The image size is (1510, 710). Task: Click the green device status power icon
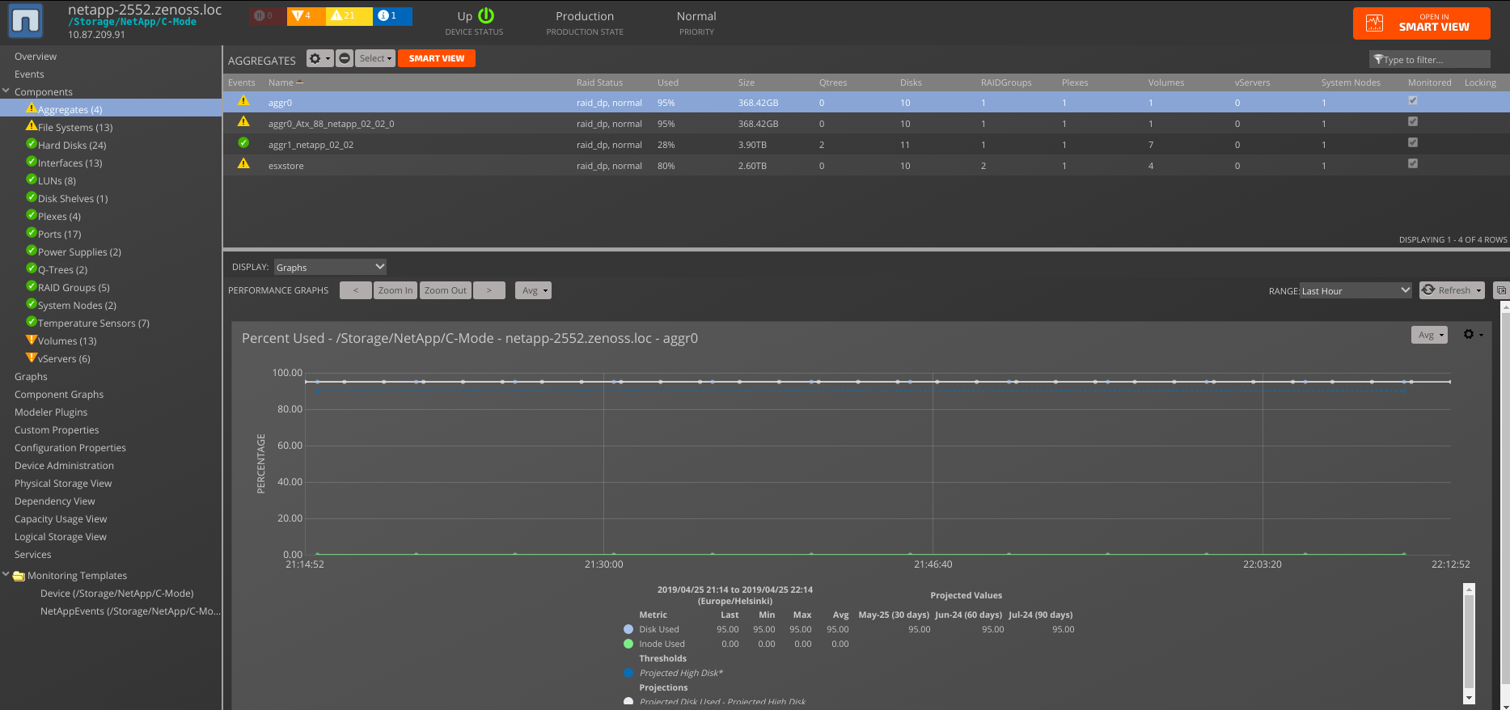coord(486,15)
